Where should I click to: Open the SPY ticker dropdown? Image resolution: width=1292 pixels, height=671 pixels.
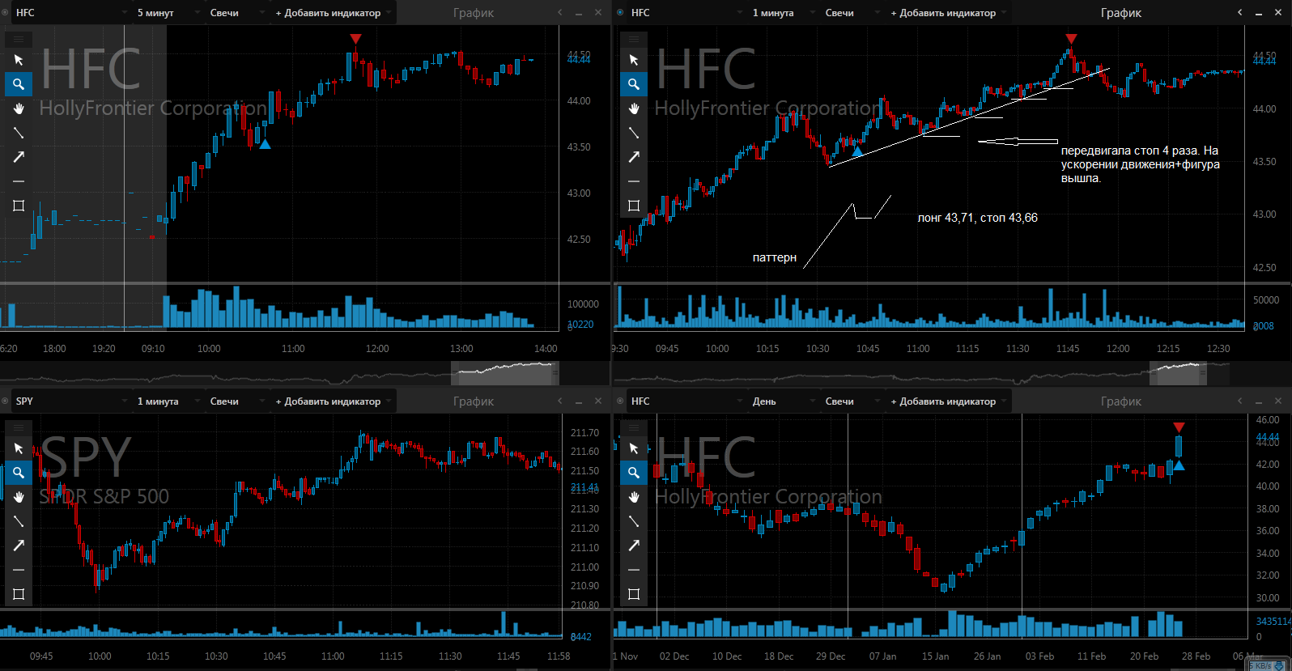coord(70,401)
